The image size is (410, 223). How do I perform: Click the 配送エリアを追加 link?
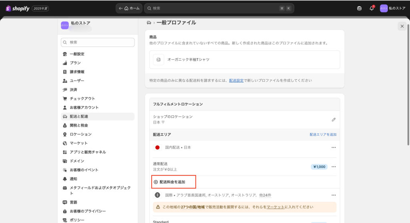[323, 135]
